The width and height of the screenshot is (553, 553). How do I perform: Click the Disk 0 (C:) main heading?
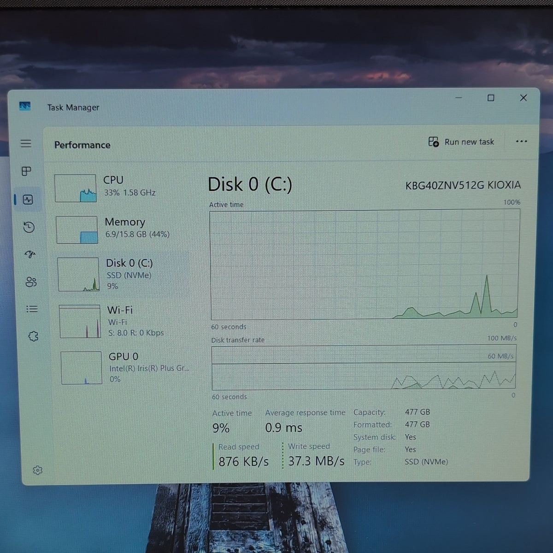pyautogui.click(x=250, y=184)
